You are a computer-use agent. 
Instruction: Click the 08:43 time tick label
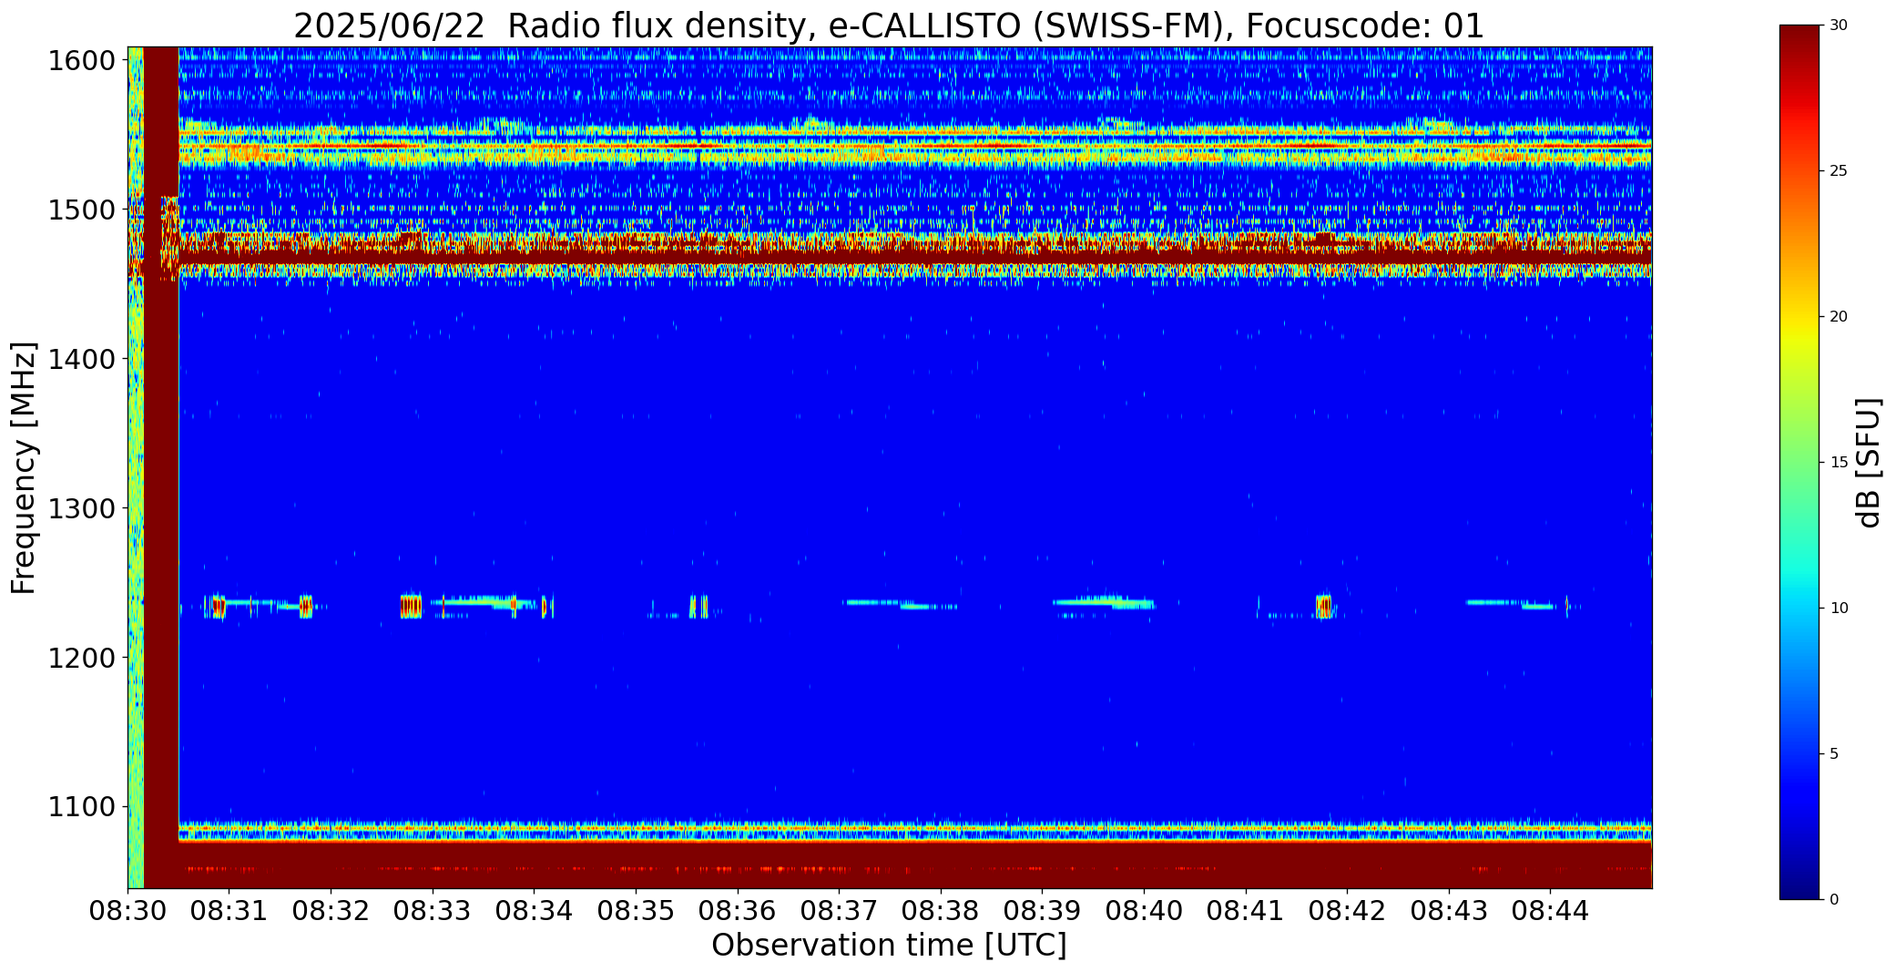pos(1449,910)
